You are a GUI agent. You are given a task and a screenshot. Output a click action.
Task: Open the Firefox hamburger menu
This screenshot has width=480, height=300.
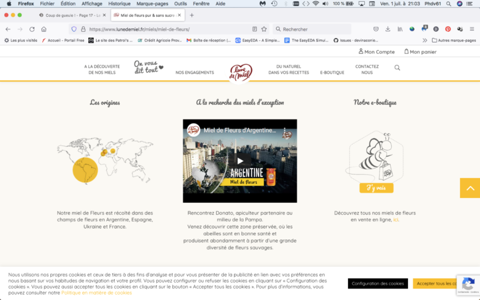472,29
